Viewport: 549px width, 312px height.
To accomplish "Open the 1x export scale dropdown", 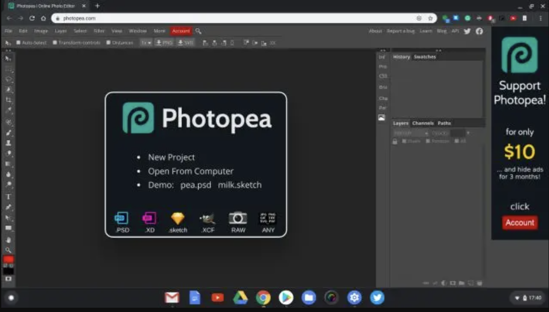I will pyautogui.click(x=146, y=43).
